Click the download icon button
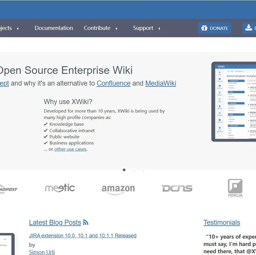The image size is (256, 255). click(249, 28)
